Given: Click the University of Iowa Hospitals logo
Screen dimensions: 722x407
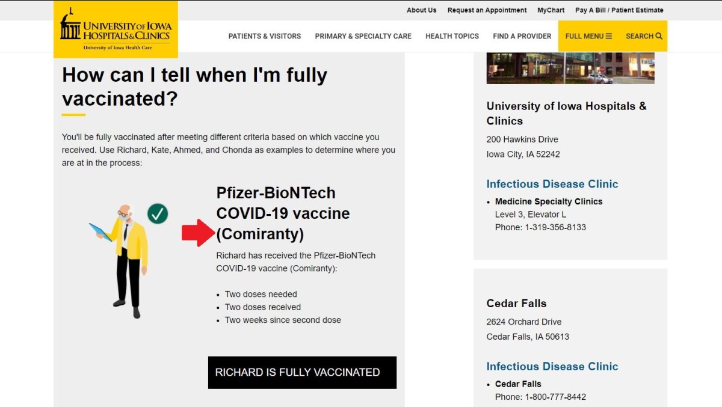Looking at the screenshot, I should tap(116, 29).
